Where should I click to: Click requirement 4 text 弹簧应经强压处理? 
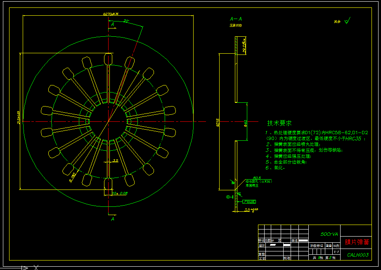[288, 156]
